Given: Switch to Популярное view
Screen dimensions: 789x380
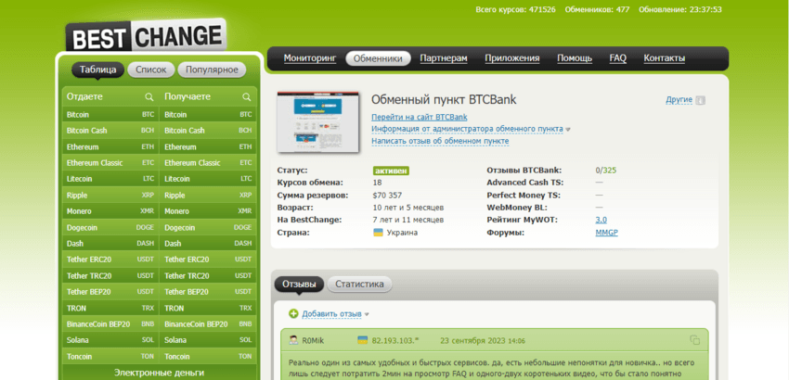Looking at the screenshot, I should tap(212, 70).
